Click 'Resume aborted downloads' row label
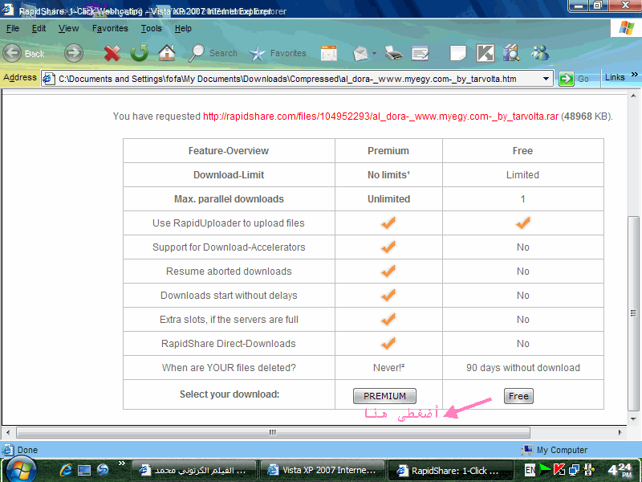This screenshot has height=482, width=642. [229, 272]
